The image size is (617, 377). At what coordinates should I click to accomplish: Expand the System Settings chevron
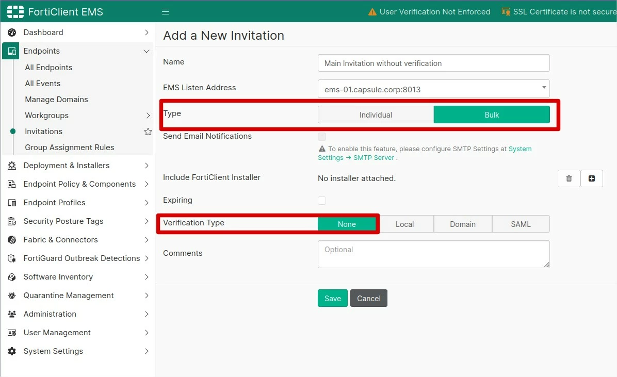tap(147, 351)
